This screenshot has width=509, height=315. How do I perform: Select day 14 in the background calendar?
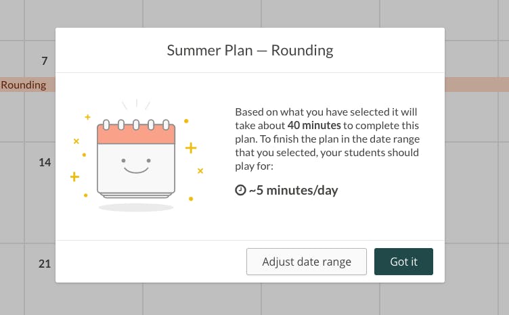tap(45, 163)
